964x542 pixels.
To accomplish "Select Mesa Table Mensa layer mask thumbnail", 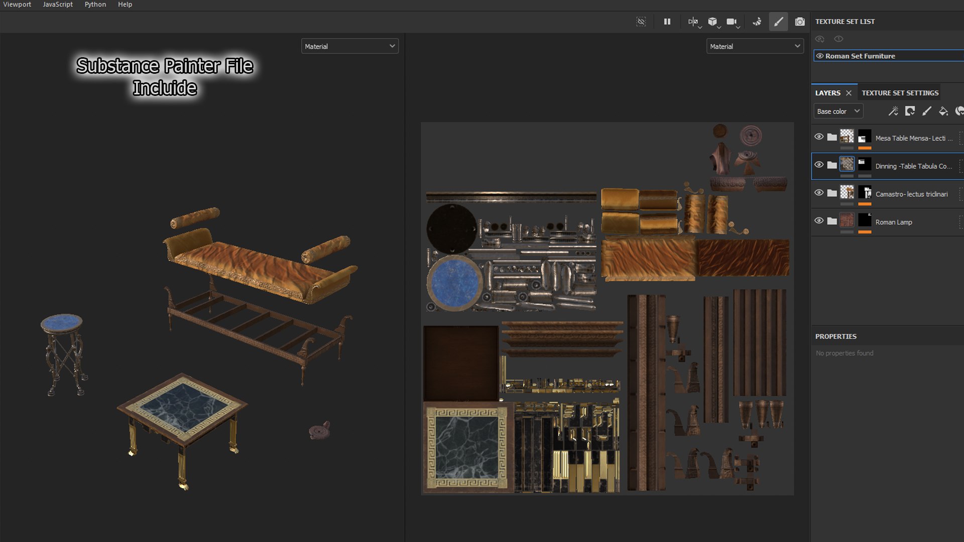I will point(865,136).
